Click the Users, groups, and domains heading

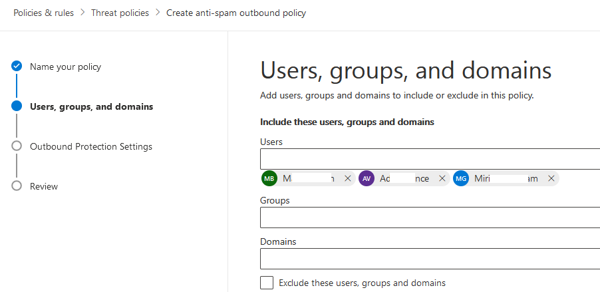pyautogui.click(x=406, y=71)
